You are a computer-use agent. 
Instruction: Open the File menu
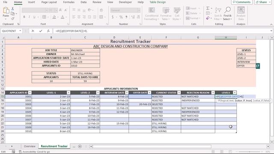[5, 2]
